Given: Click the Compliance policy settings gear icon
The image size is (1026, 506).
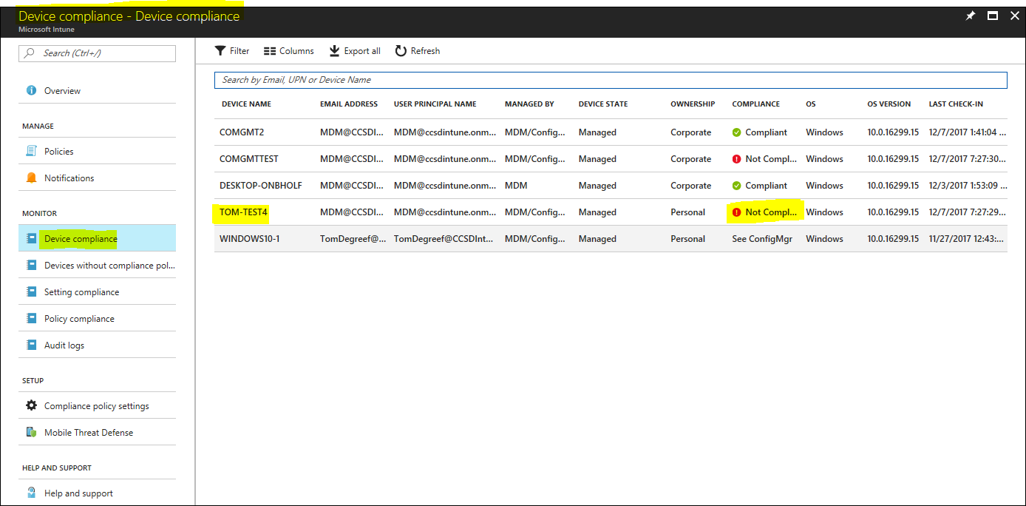Looking at the screenshot, I should [31, 405].
